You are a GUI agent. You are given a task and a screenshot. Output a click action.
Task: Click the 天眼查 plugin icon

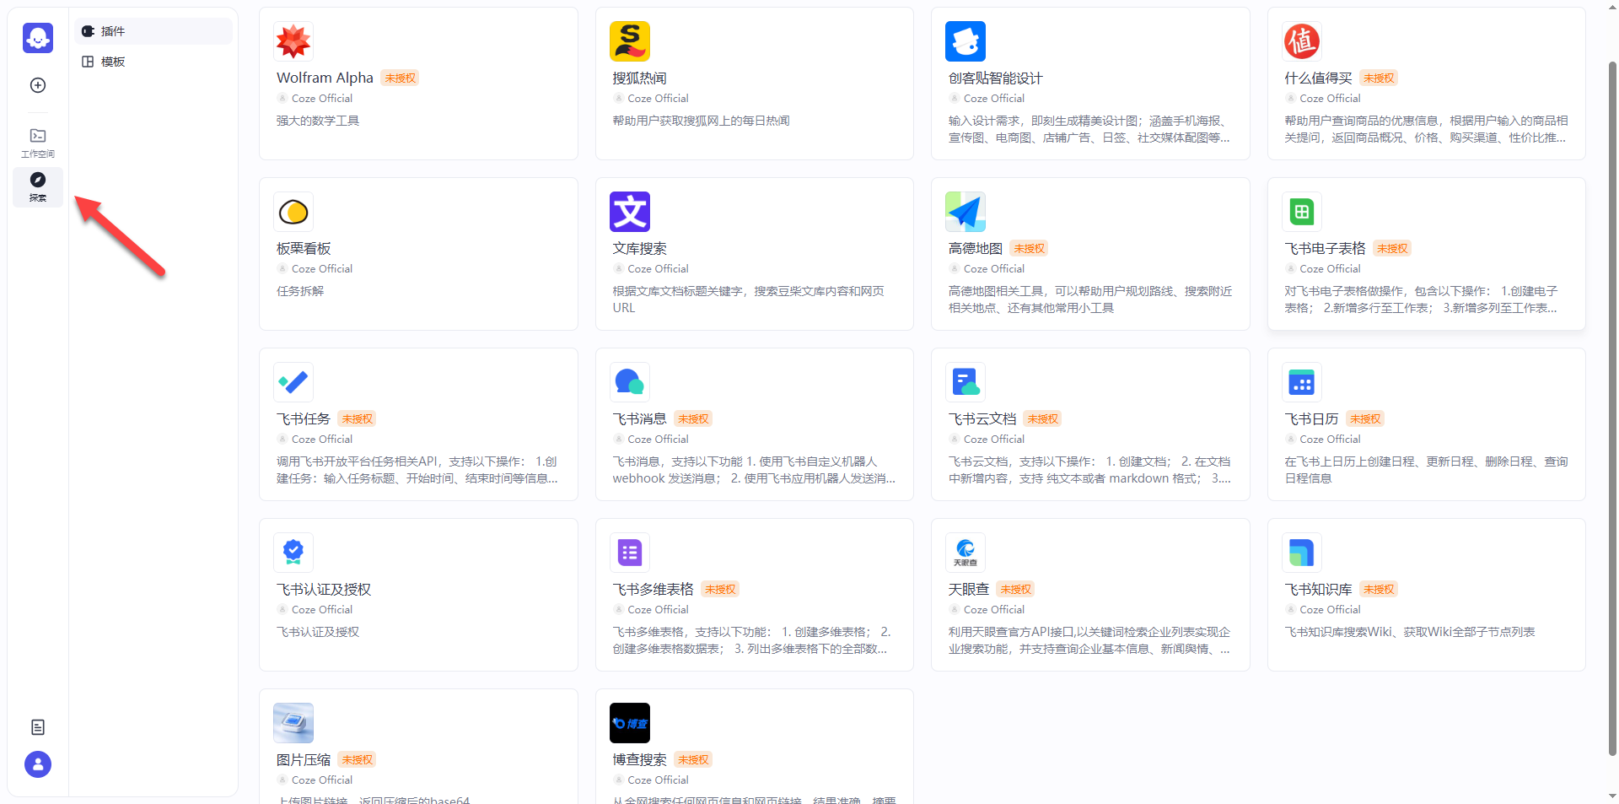965,553
